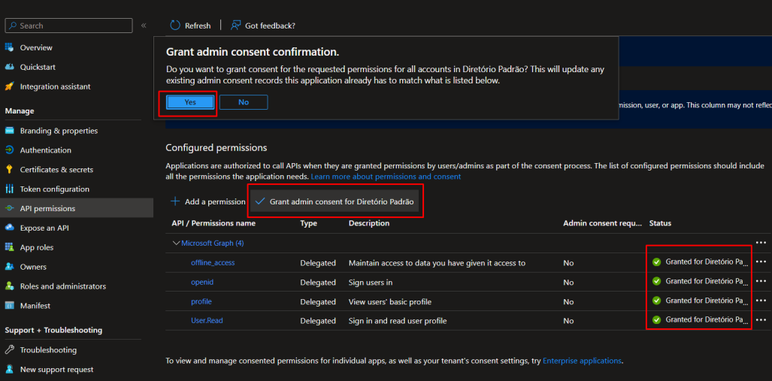The width and height of the screenshot is (772, 381).
Task: Click green granted check for offline_access
Action: (x=656, y=262)
